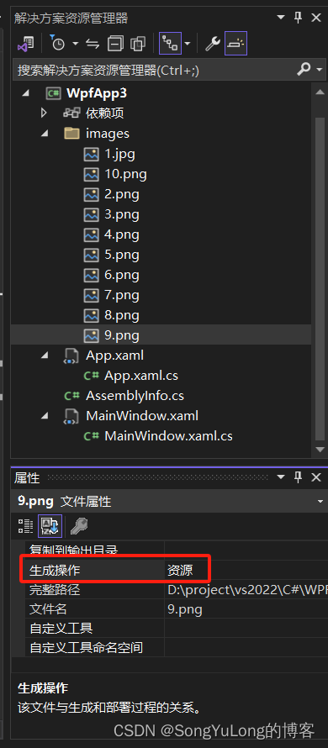Click the Collapse All icon
The height and width of the screenshot is (748, 328).
(x=115, y=44)
